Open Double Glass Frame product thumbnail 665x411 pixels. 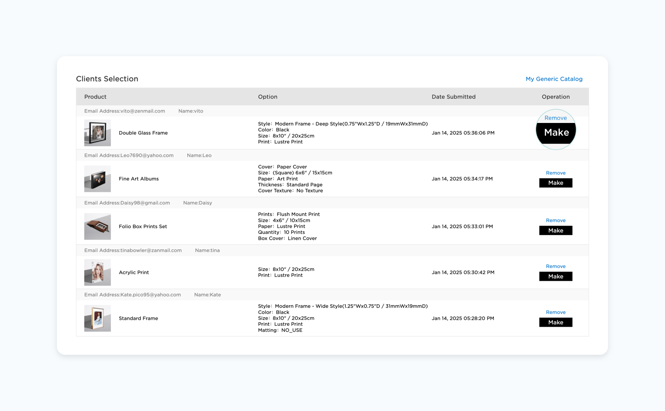(97, 133)
